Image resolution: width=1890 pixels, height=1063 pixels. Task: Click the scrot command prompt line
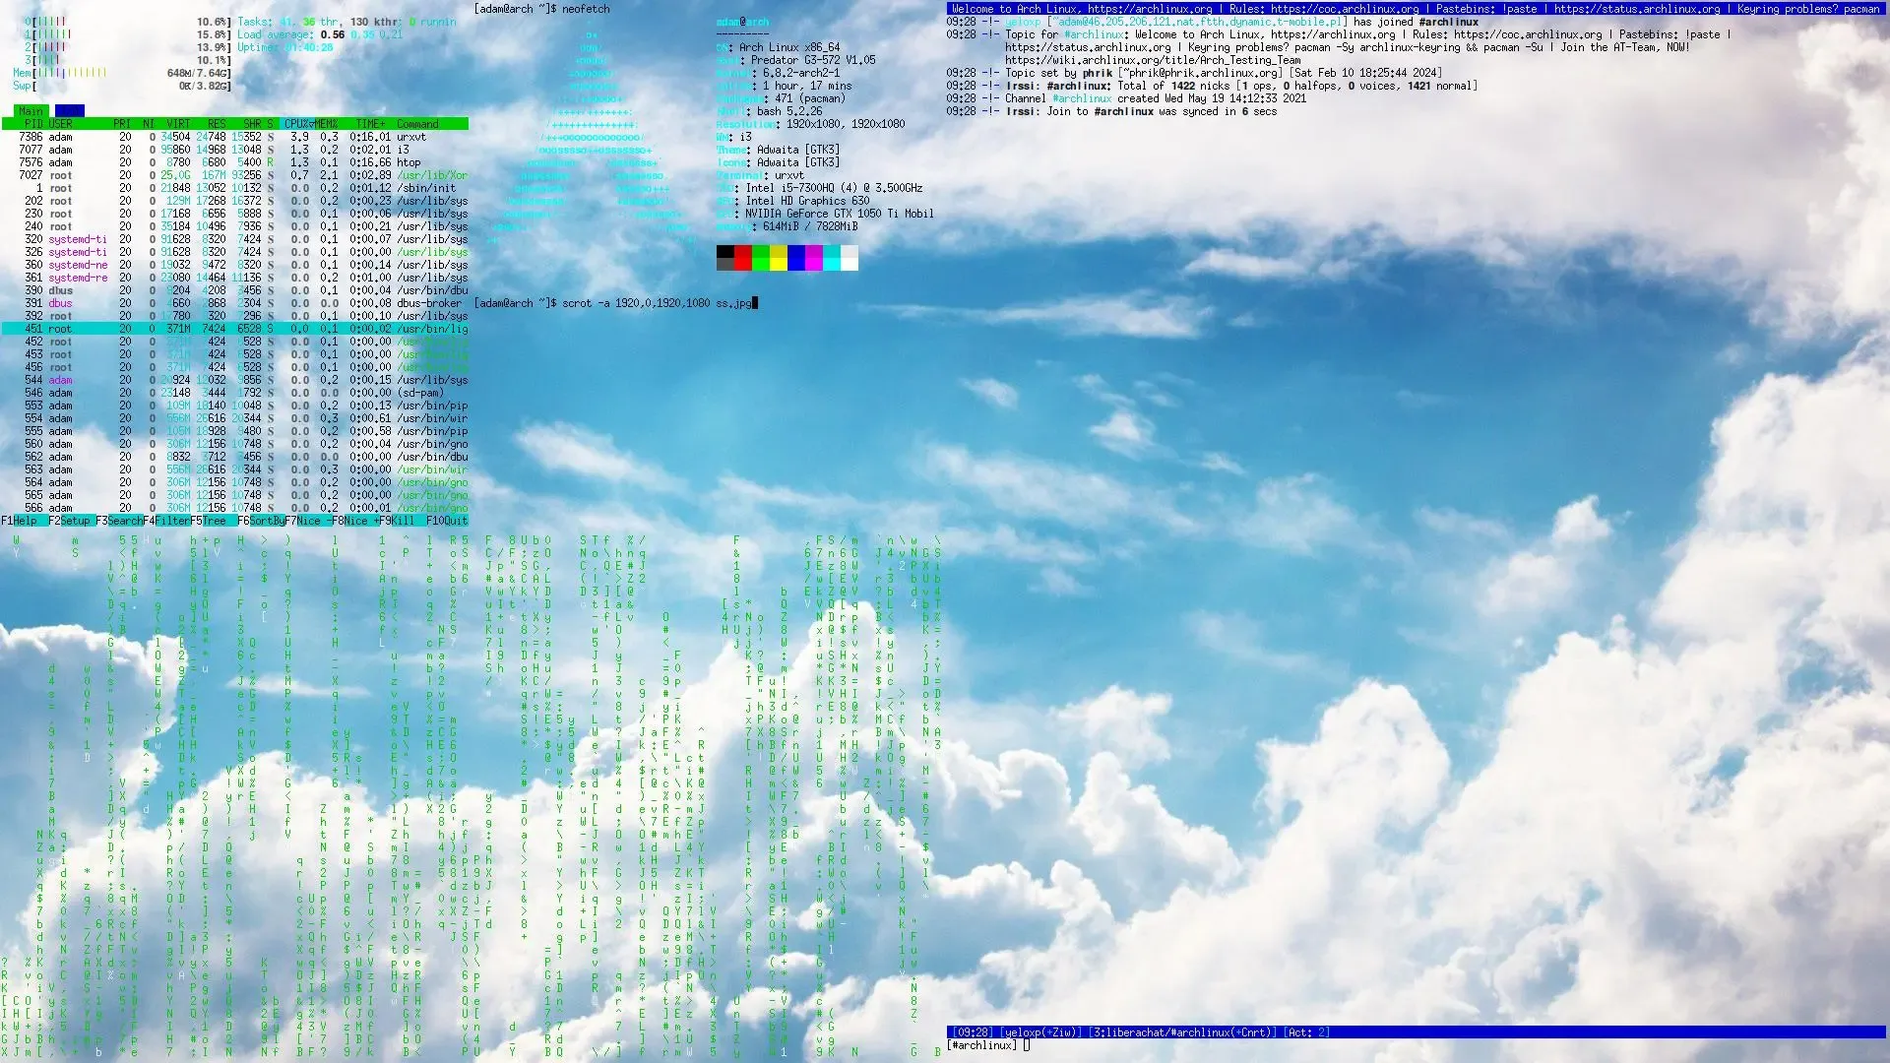615,303
